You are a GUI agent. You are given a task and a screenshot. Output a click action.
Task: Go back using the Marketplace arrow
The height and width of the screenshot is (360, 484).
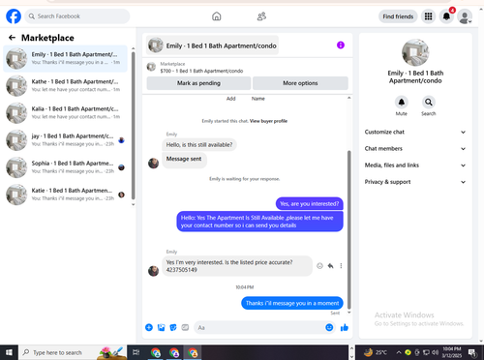[x=12, y=38]
